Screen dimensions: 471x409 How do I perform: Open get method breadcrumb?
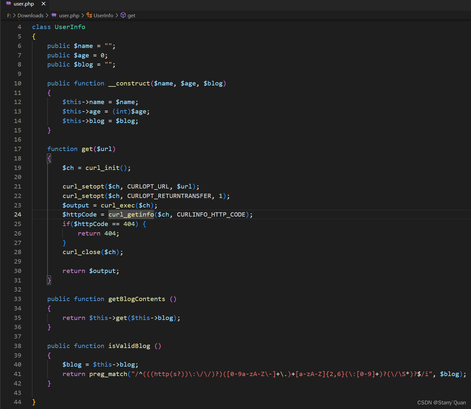(131, 15)
